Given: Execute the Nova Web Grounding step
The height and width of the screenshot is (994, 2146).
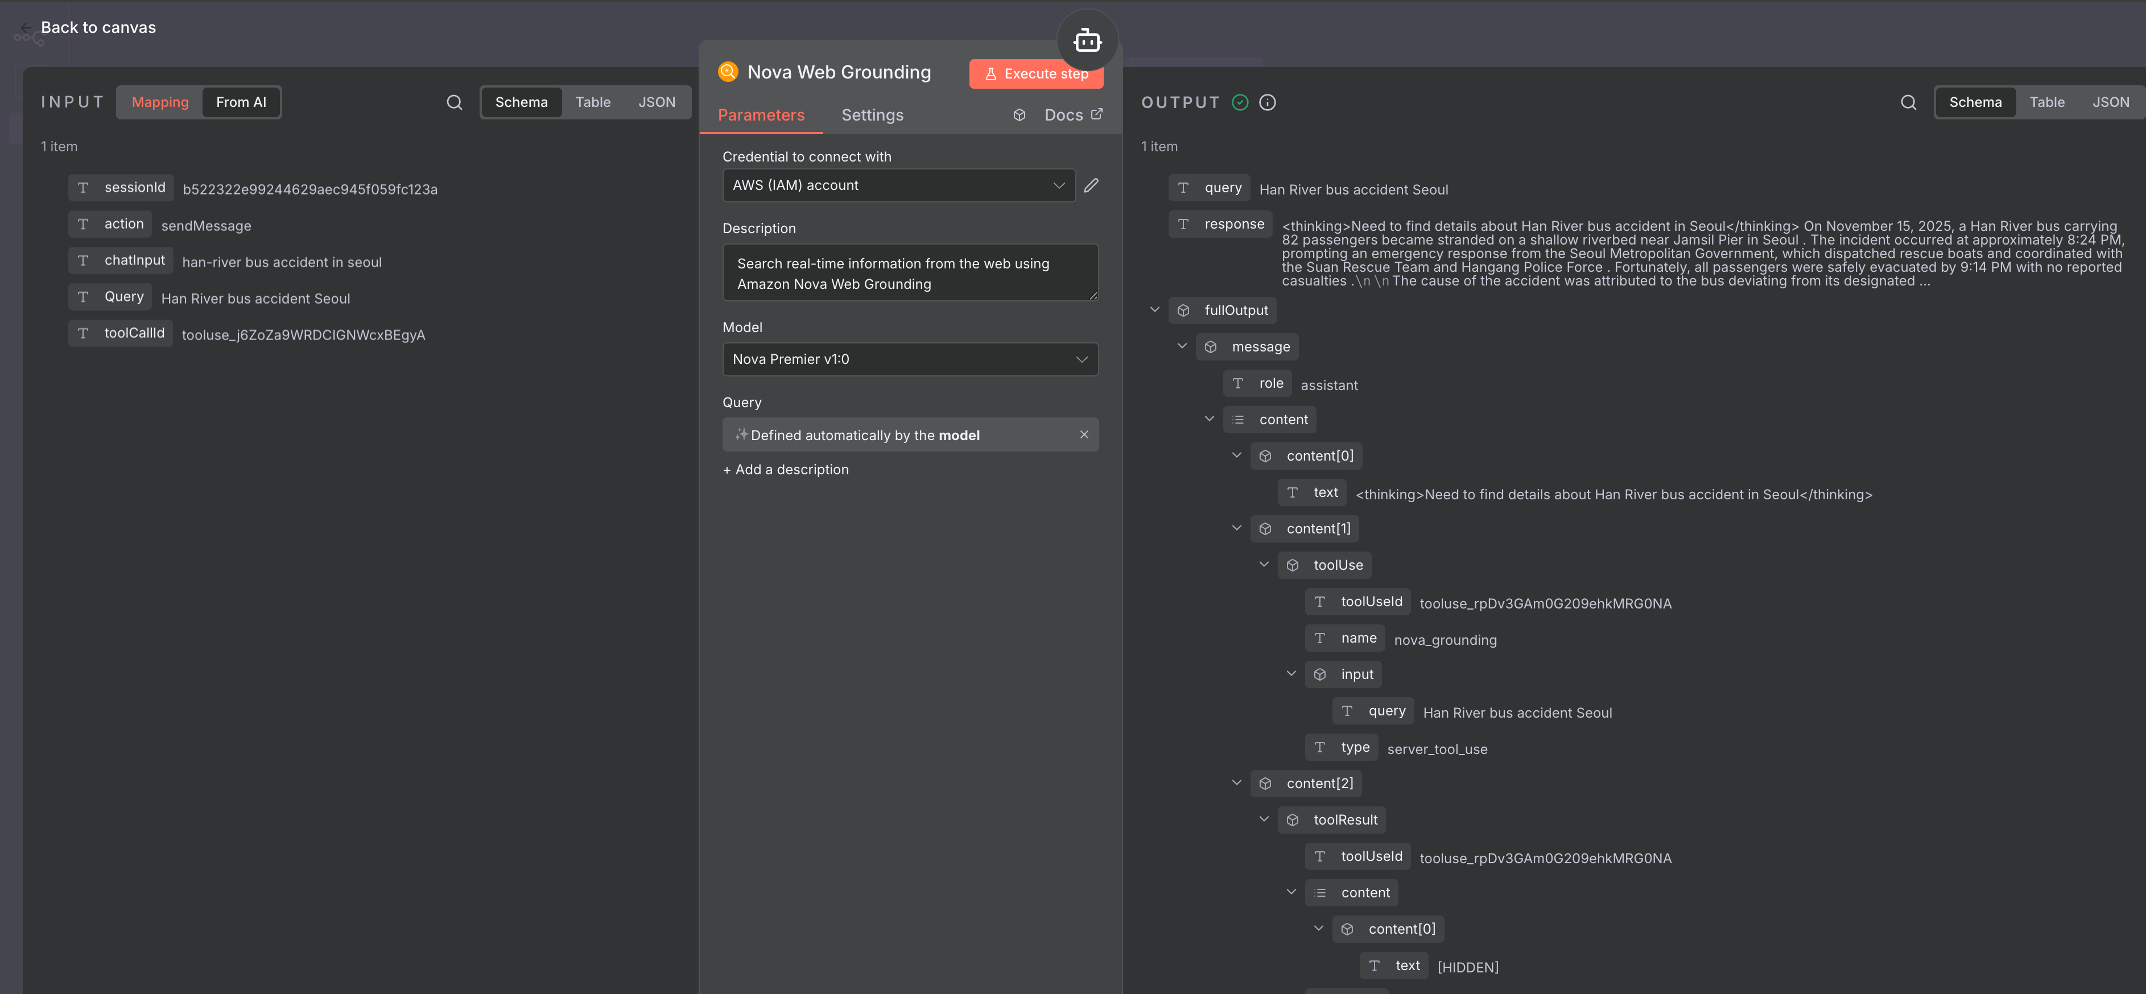Looking at the screenshot, I should (x=1035, y=74).
